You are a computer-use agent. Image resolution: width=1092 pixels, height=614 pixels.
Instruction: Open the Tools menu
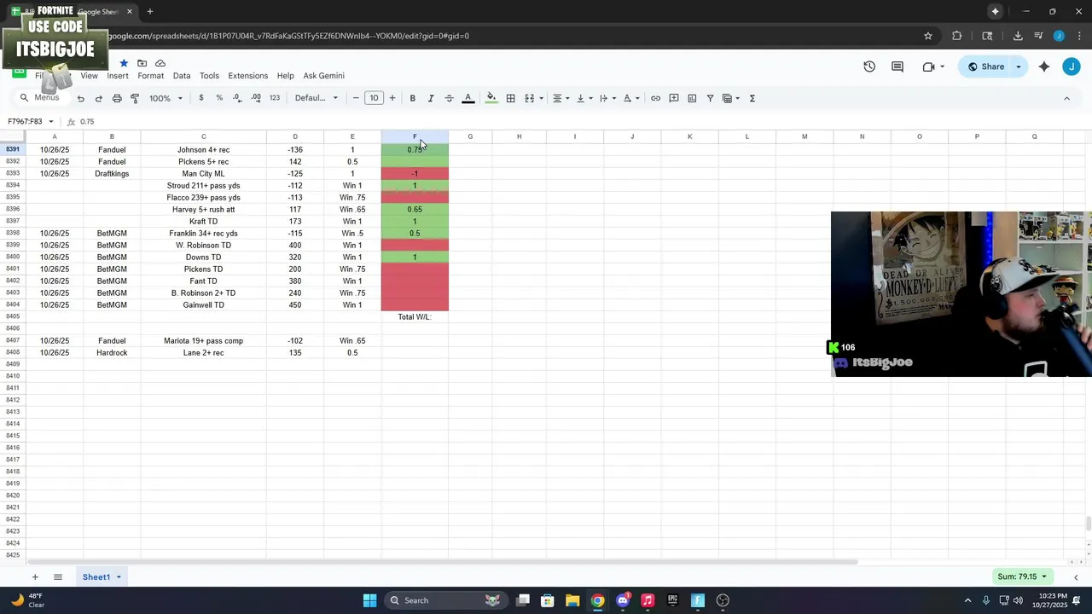[x=209, y=76]
